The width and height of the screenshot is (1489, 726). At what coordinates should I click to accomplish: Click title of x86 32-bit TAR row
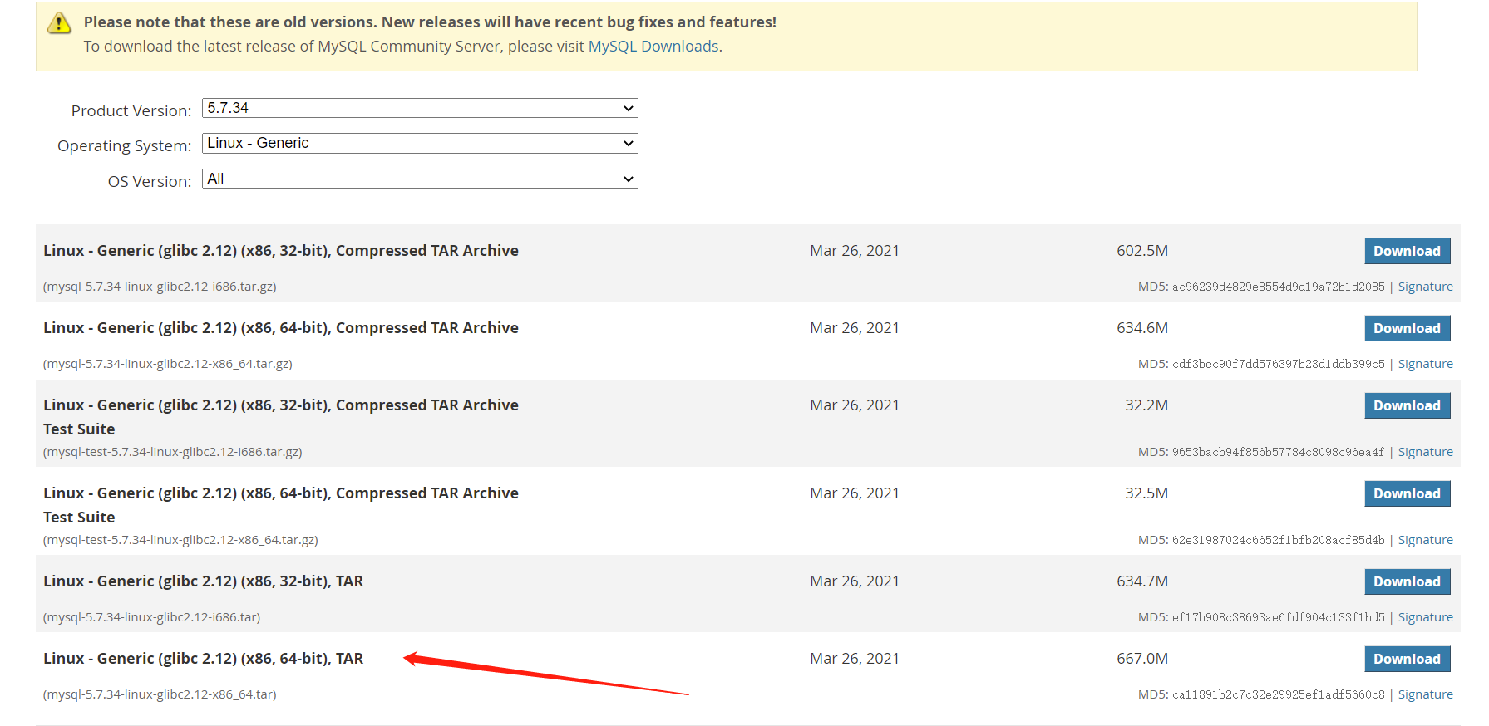204,581
